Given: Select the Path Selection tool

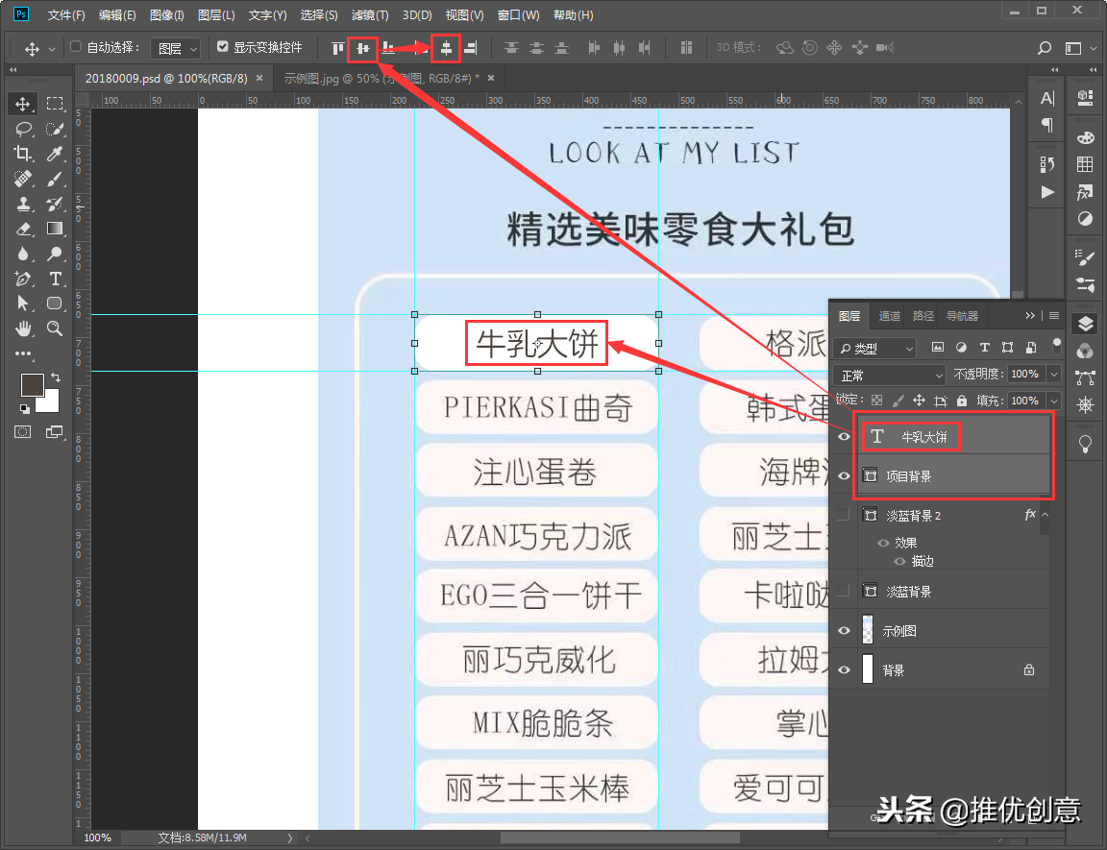Looking at the screenshot, I should pos(23,304).
